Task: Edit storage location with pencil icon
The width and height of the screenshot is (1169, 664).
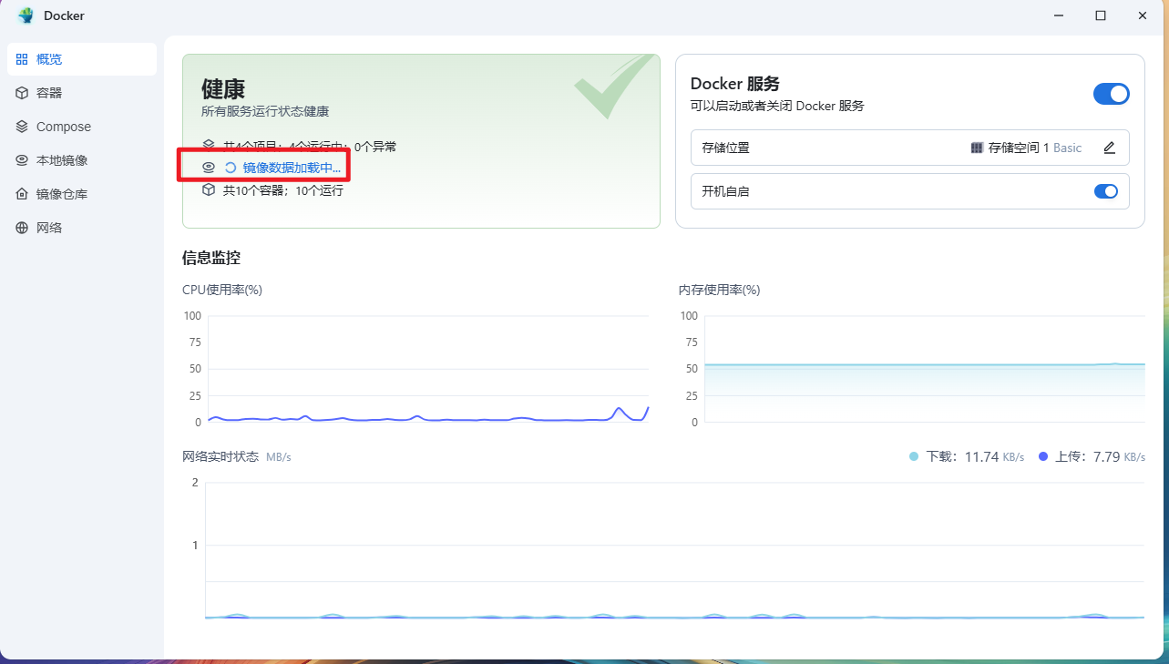Action: tap(1109, 148)
